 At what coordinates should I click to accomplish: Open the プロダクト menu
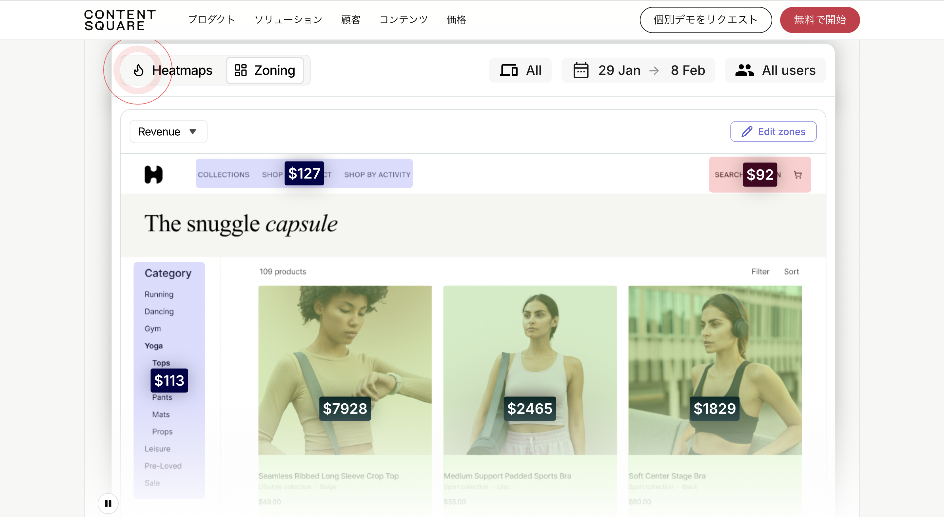tap(211, 20)
